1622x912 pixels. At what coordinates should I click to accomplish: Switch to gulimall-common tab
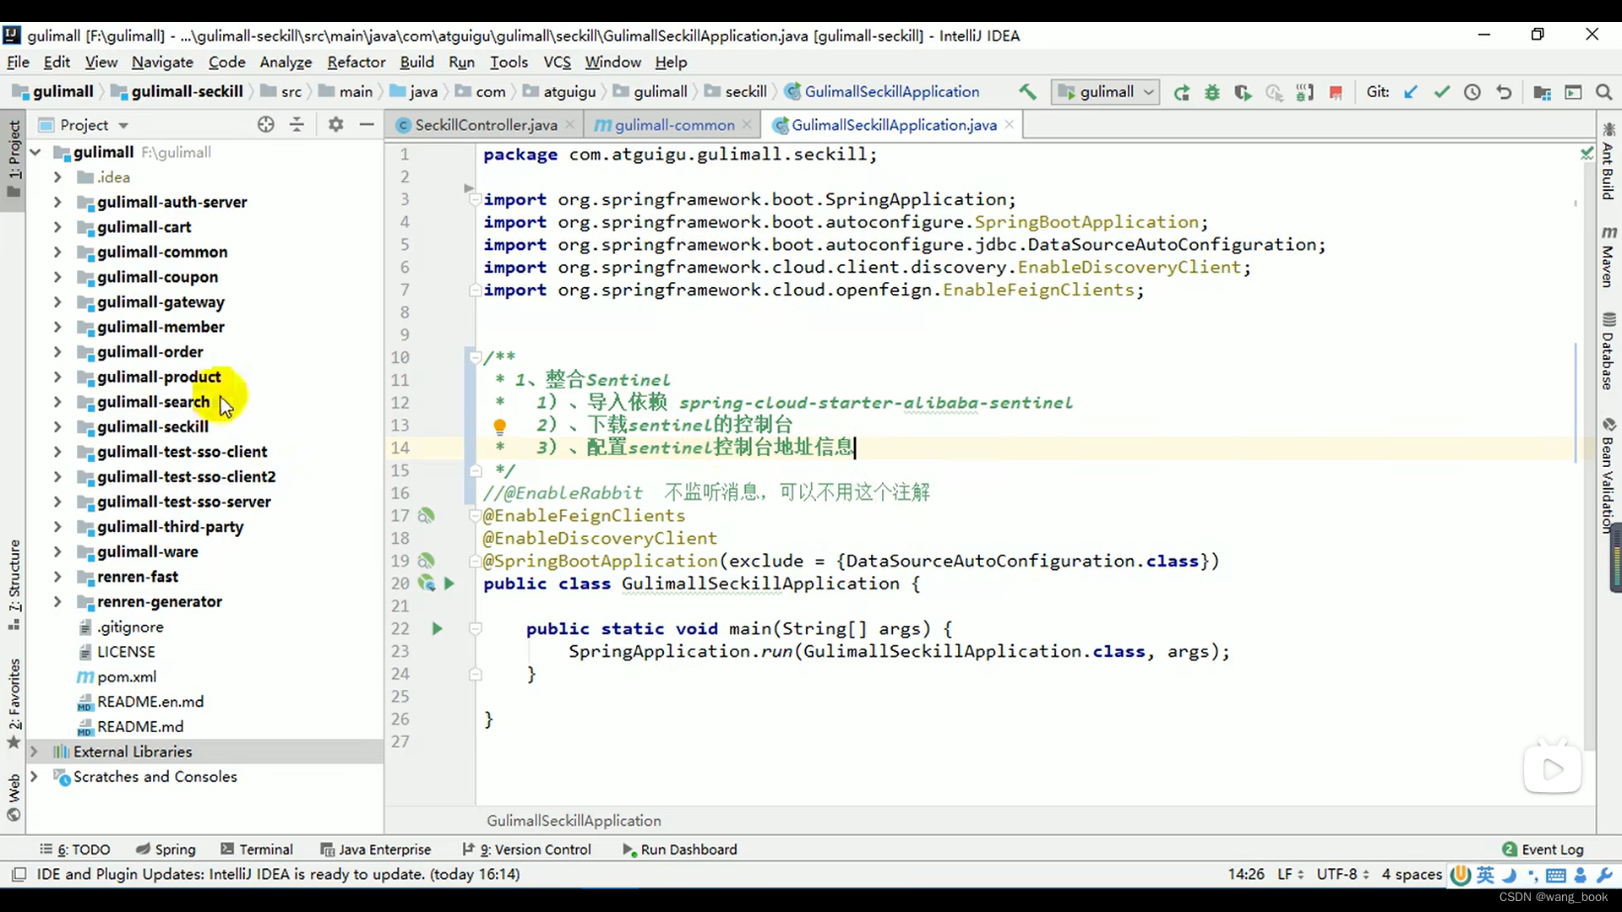click(674, 125)
